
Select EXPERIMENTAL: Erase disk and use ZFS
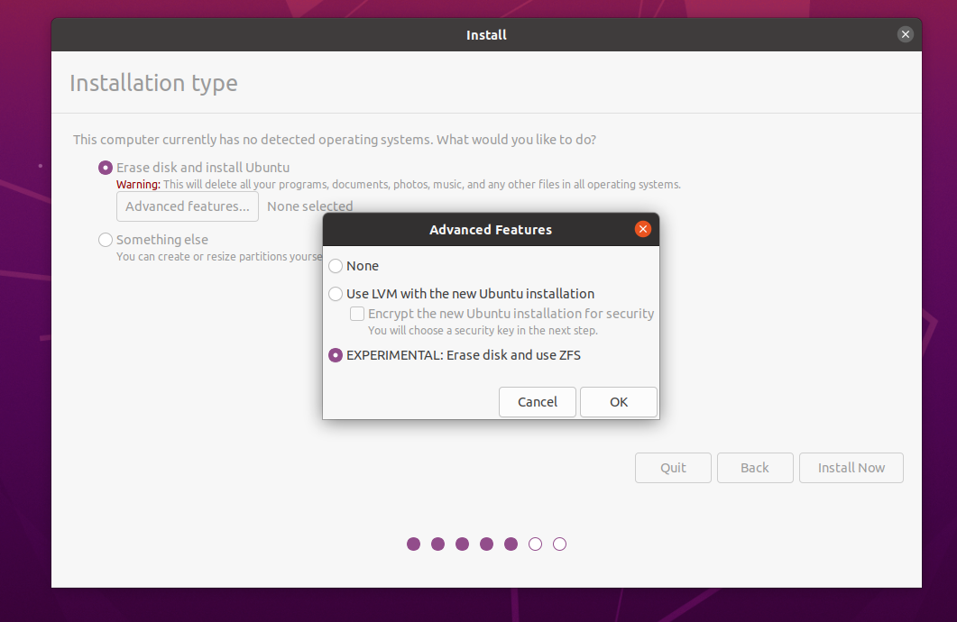point(336,355)
